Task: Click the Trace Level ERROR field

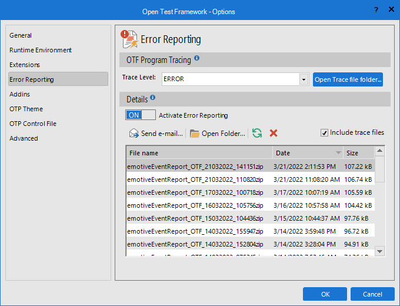Action: tap(231, 79)
